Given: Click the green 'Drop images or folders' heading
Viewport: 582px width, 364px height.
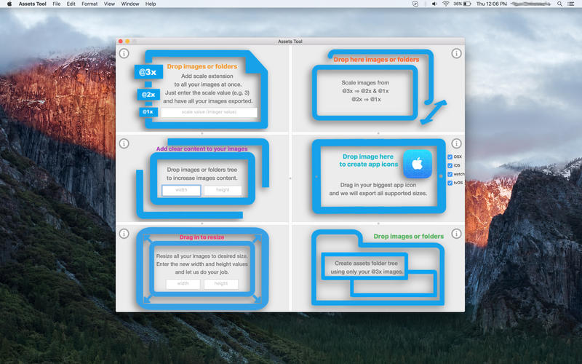Looking at the screenshot, I should point(408,236).
